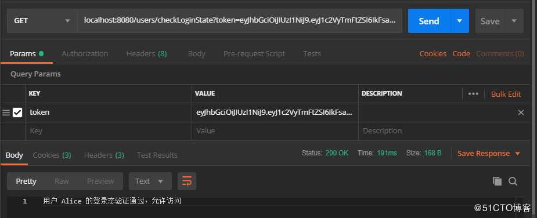This screenshot has width=537, height=218.
Task: Click the token key cell
Action: tap(109, 112)
